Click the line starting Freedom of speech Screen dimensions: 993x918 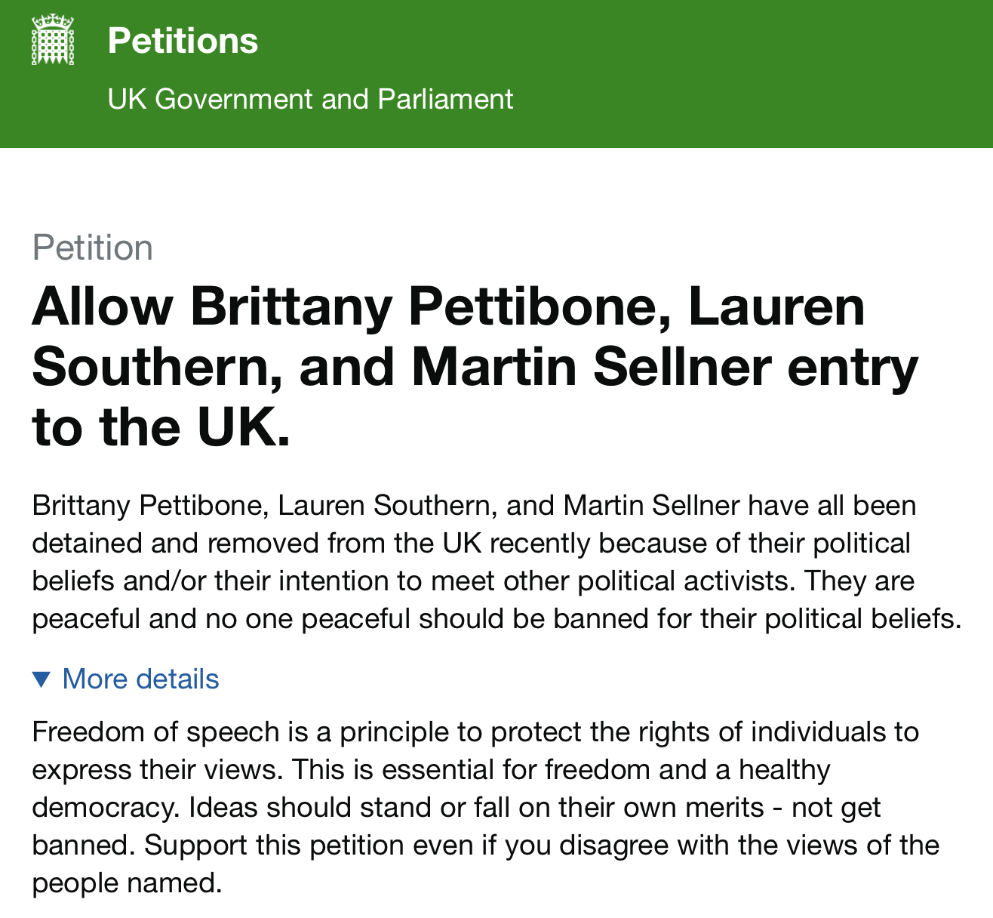pyautogui.click(x=475, y=732)
